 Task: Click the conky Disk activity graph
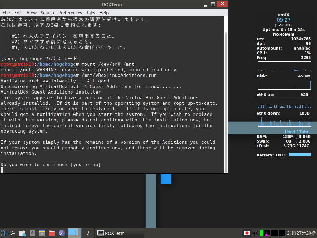pyautogui.click(x=284, y=85)
